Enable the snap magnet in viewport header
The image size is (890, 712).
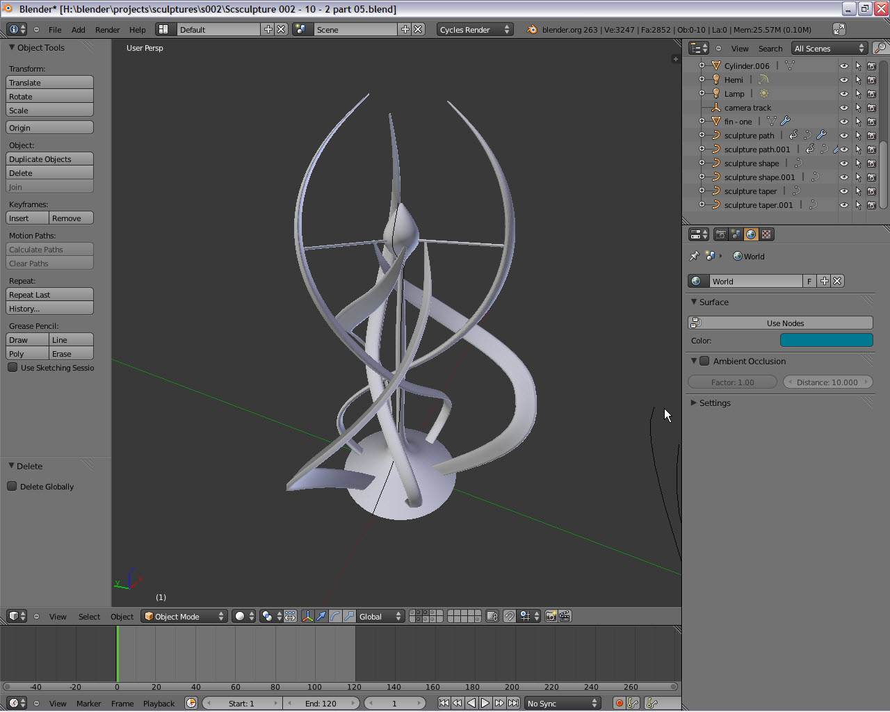coord(510,616)
